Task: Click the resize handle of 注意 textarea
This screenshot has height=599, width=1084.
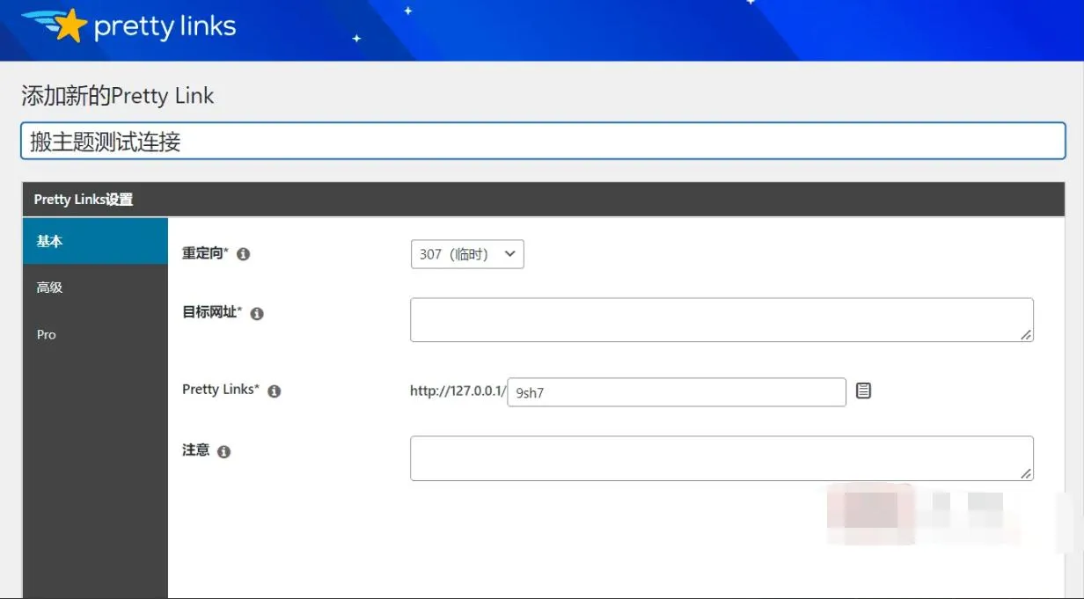Action: [1026, 474]
